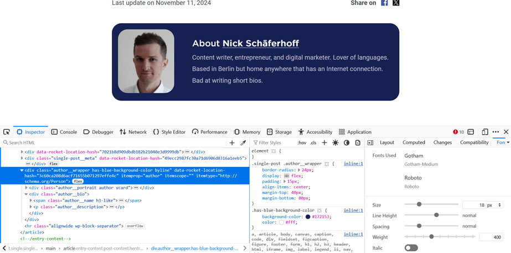The width and height of the screenshot is (511, 253).
Task: Open inline:1 source for .has-blue-background-color
Action: coord(353,210)
